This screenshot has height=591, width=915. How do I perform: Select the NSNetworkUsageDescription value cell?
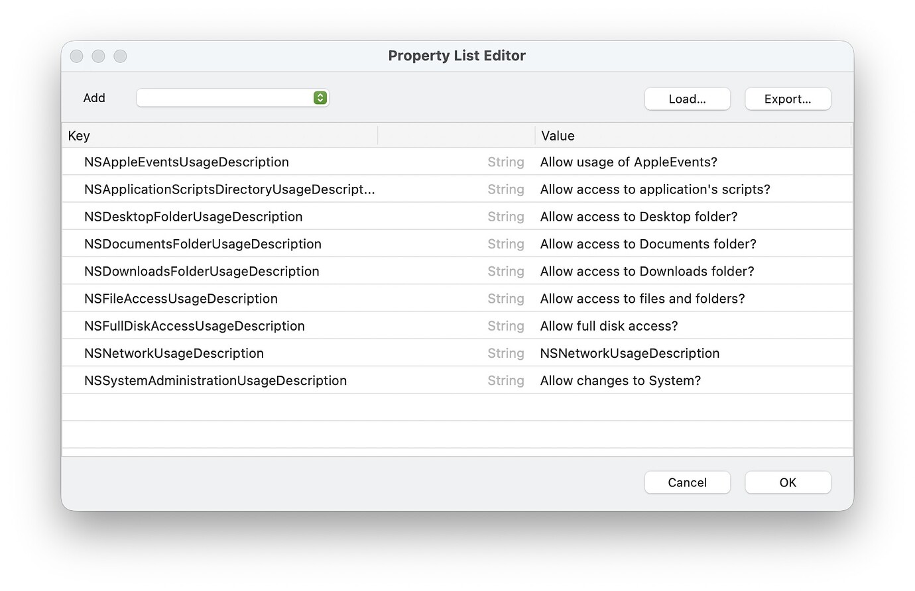pos(629,353)
